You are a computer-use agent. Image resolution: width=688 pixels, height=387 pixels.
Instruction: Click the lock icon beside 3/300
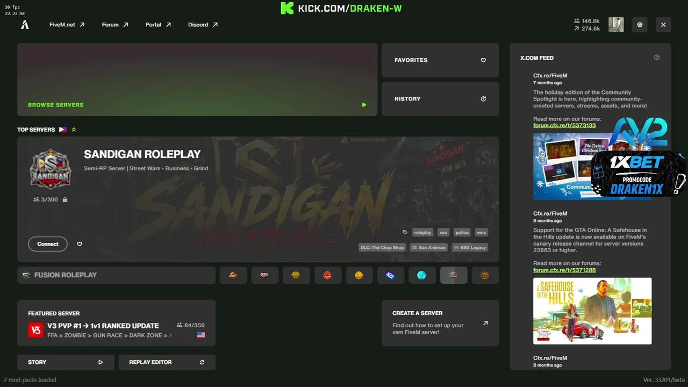[65, 199]
